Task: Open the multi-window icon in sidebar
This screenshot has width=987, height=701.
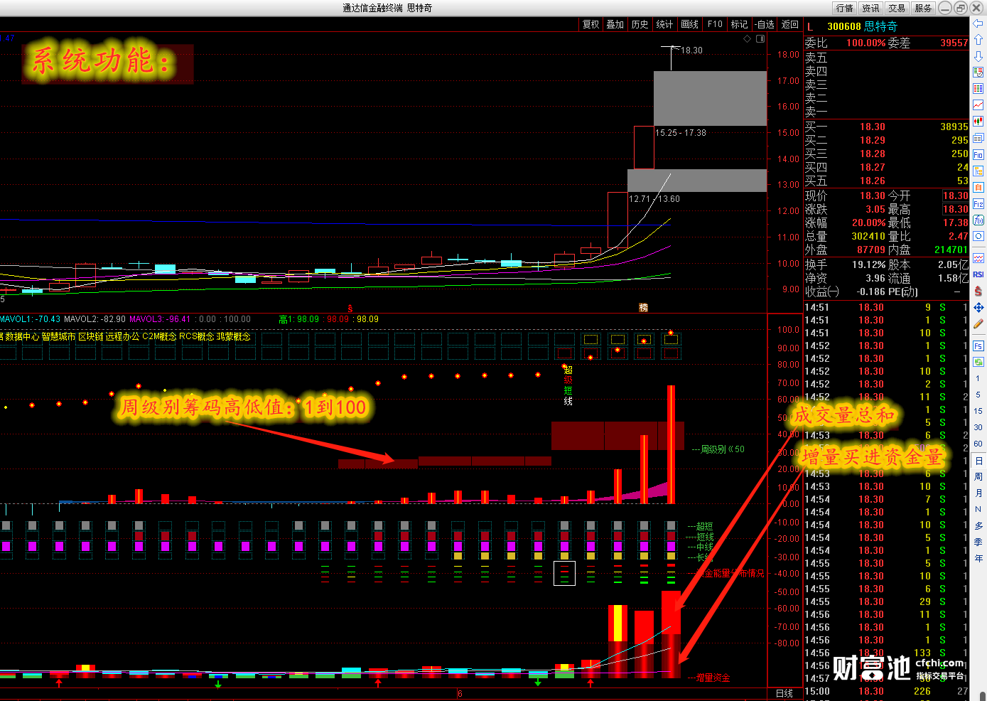Action: coord(978,138)
